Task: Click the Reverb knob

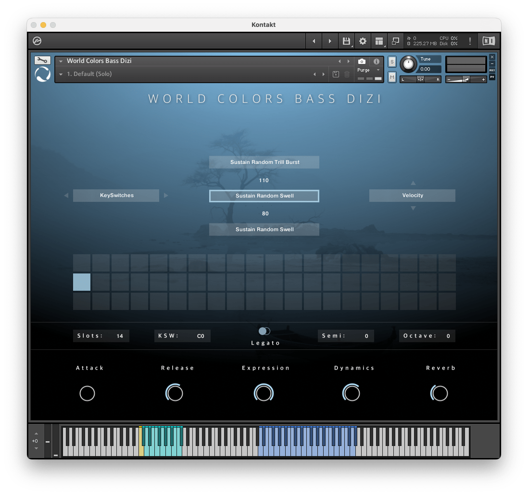Action: (440, 393)
